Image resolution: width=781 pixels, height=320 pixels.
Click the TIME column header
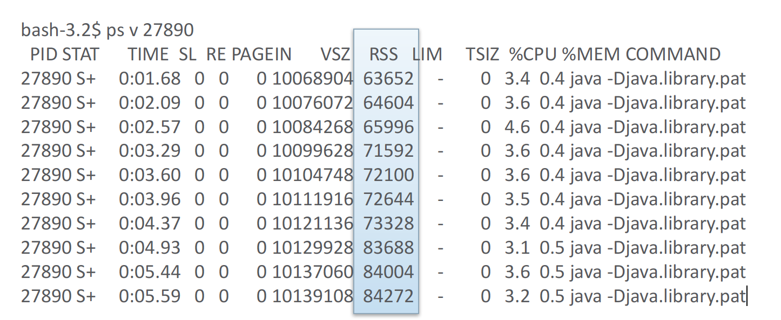[149, 54]
